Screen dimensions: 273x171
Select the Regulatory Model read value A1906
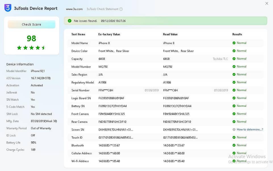(x=167, y=82)
